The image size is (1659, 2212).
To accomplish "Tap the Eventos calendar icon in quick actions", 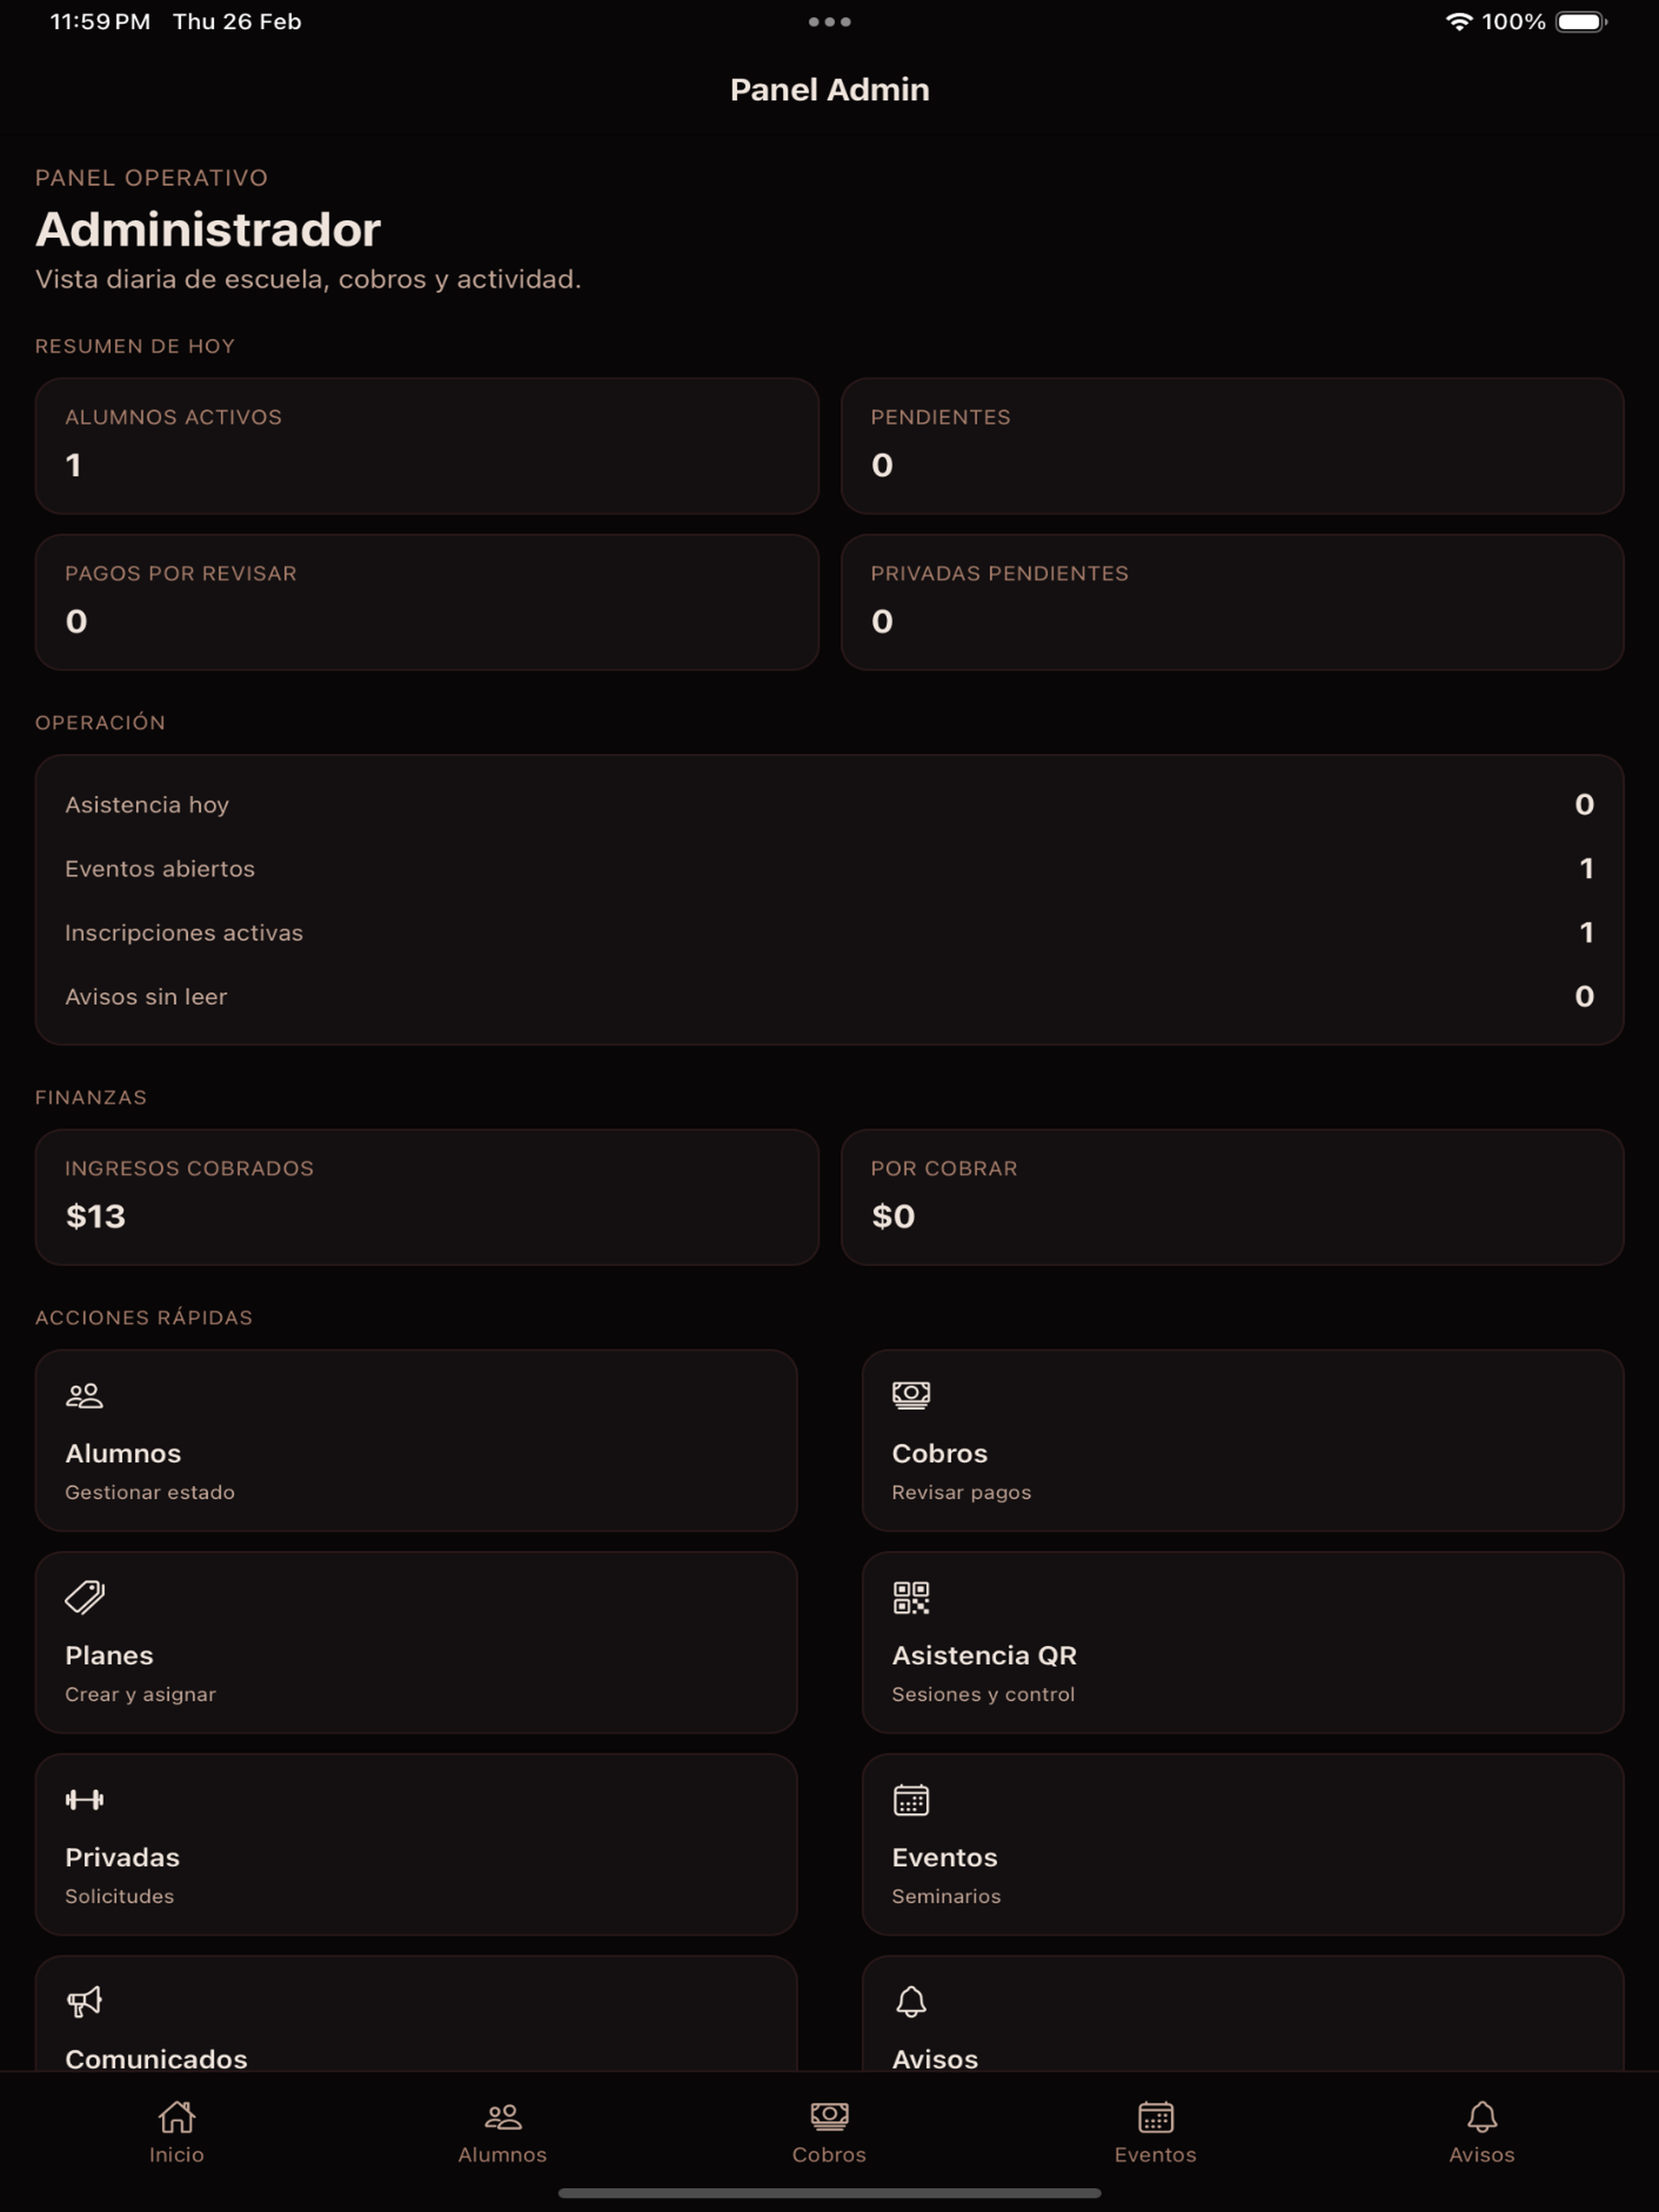I will [x=911, y=1800].
